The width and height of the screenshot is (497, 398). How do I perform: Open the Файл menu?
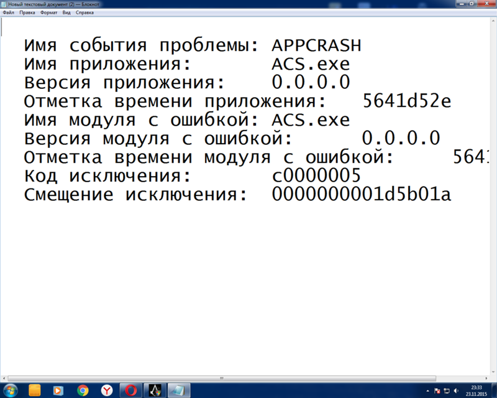(9, 12)
